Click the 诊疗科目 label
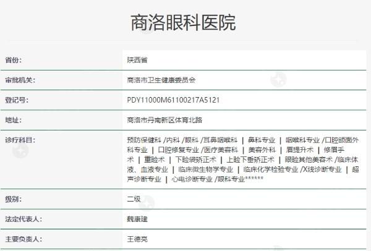Viewport: 371px width, 251px height. click(20, 140)
